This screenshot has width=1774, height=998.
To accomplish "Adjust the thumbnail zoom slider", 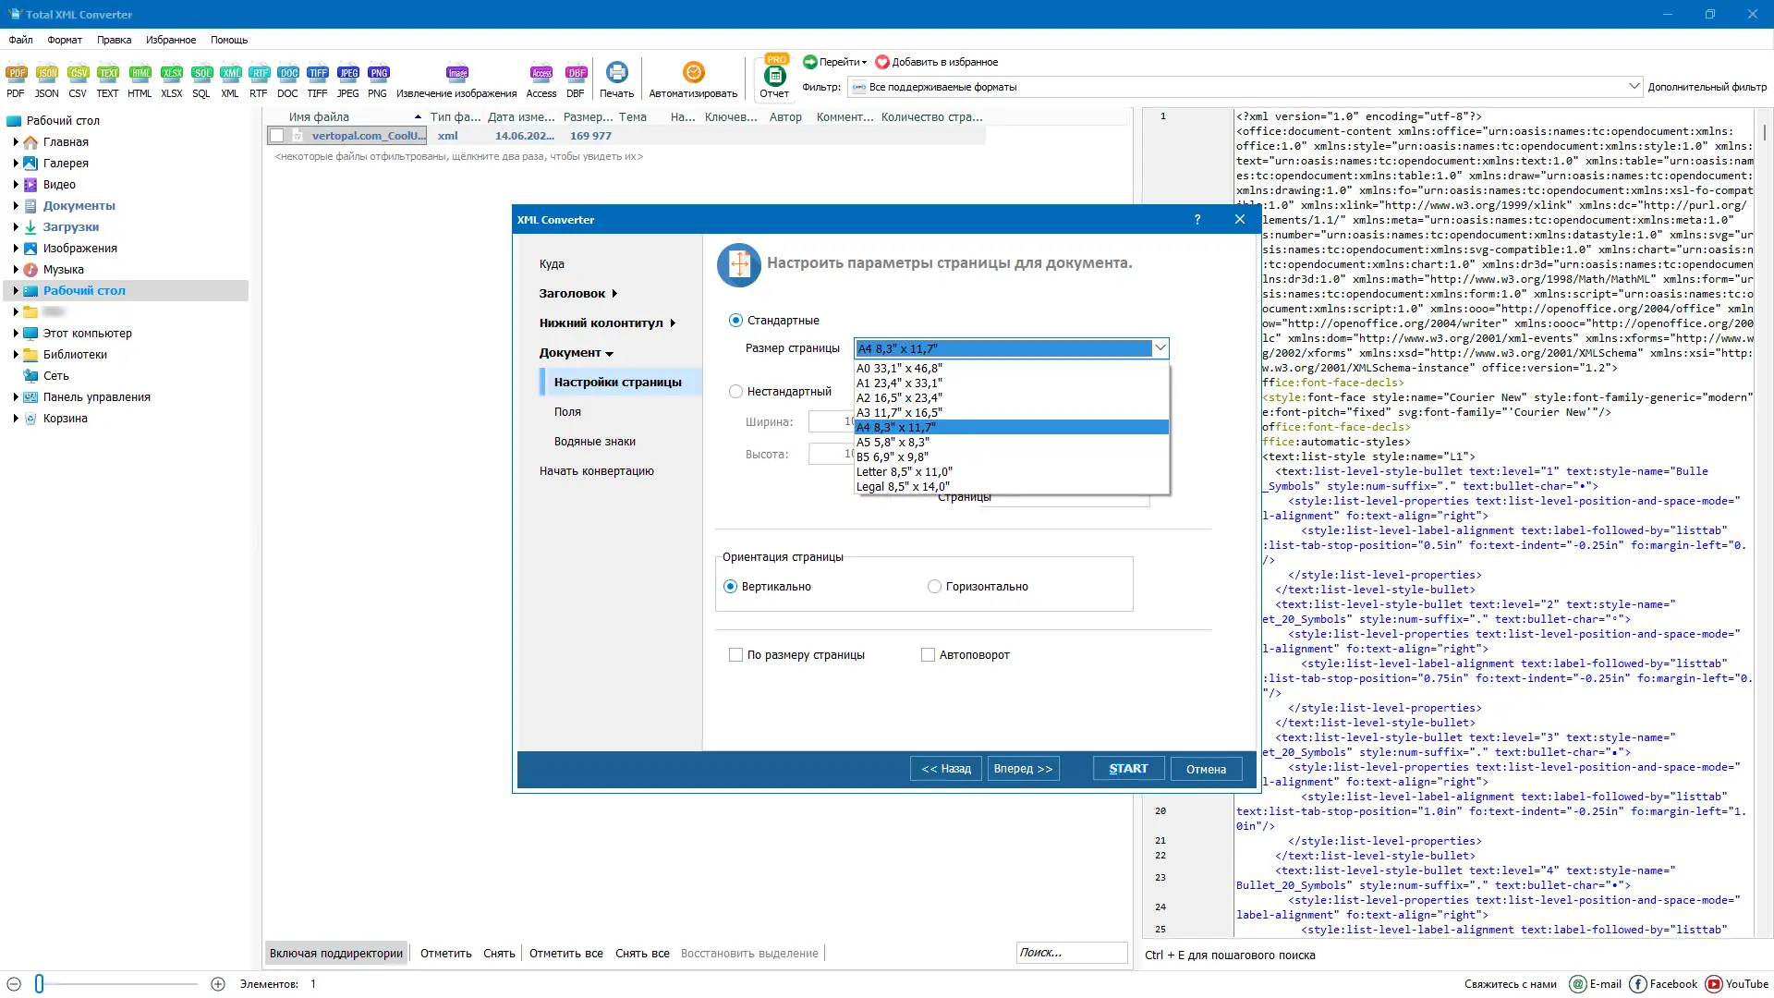I will coord(40,984).
